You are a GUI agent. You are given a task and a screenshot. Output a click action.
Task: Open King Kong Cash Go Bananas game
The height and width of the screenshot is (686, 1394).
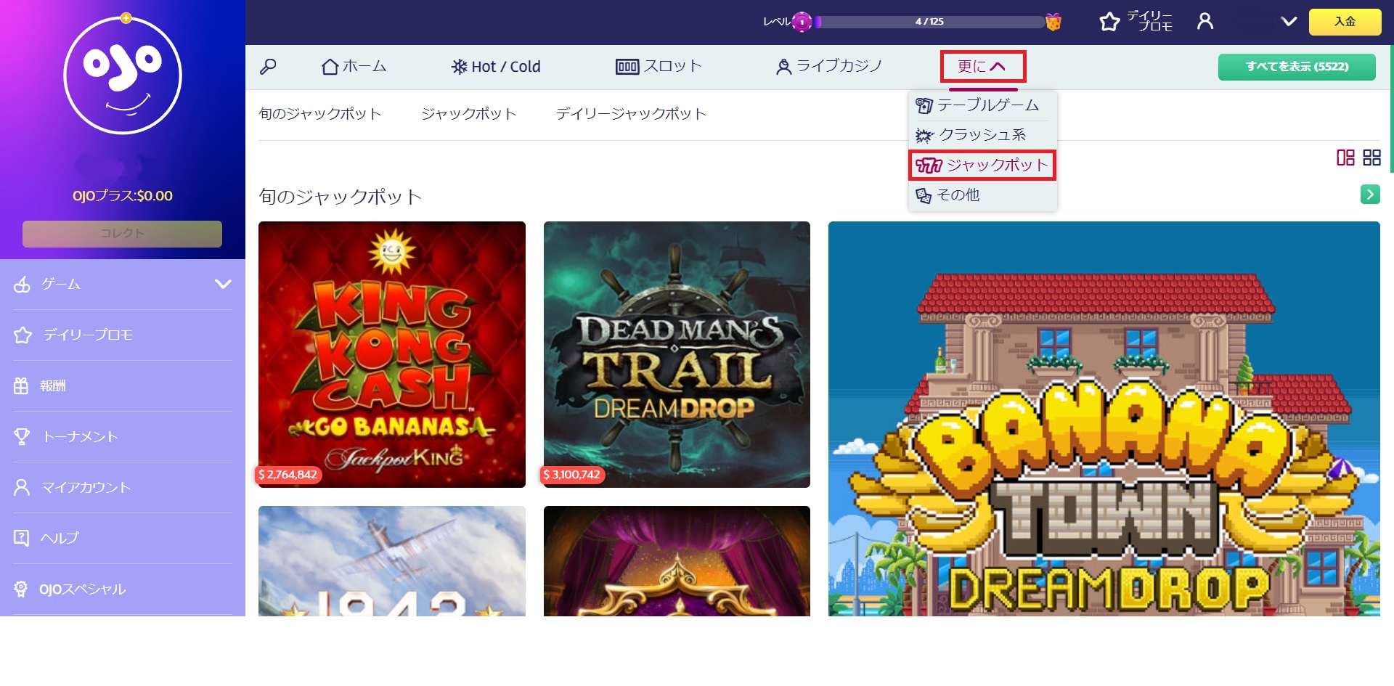392,354
